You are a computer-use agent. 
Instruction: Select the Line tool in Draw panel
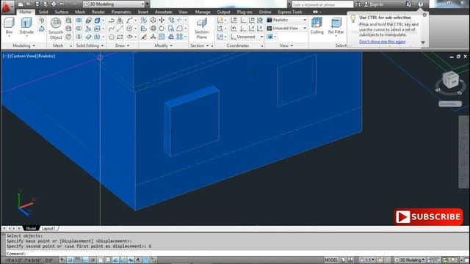pyautogui.click(x=120, y=29)
